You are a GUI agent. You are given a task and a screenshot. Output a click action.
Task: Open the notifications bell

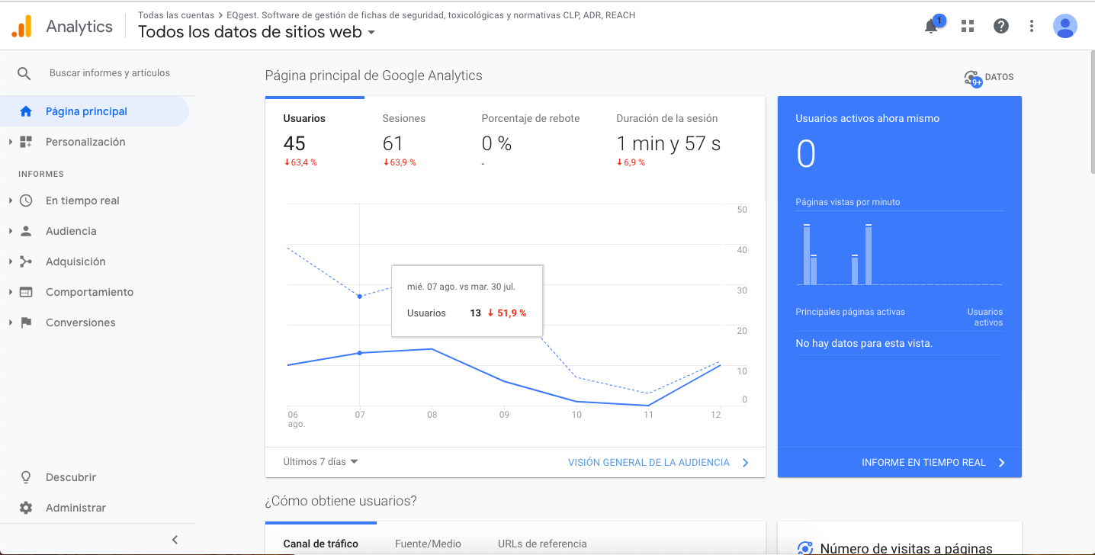coord(930,26)
